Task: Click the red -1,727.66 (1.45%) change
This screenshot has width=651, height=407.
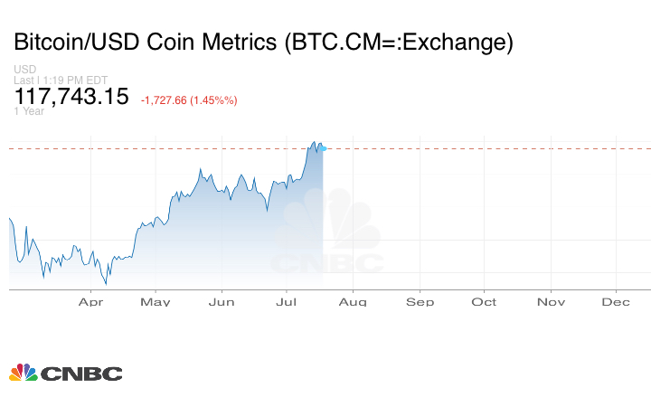Action: pos(188,100)
